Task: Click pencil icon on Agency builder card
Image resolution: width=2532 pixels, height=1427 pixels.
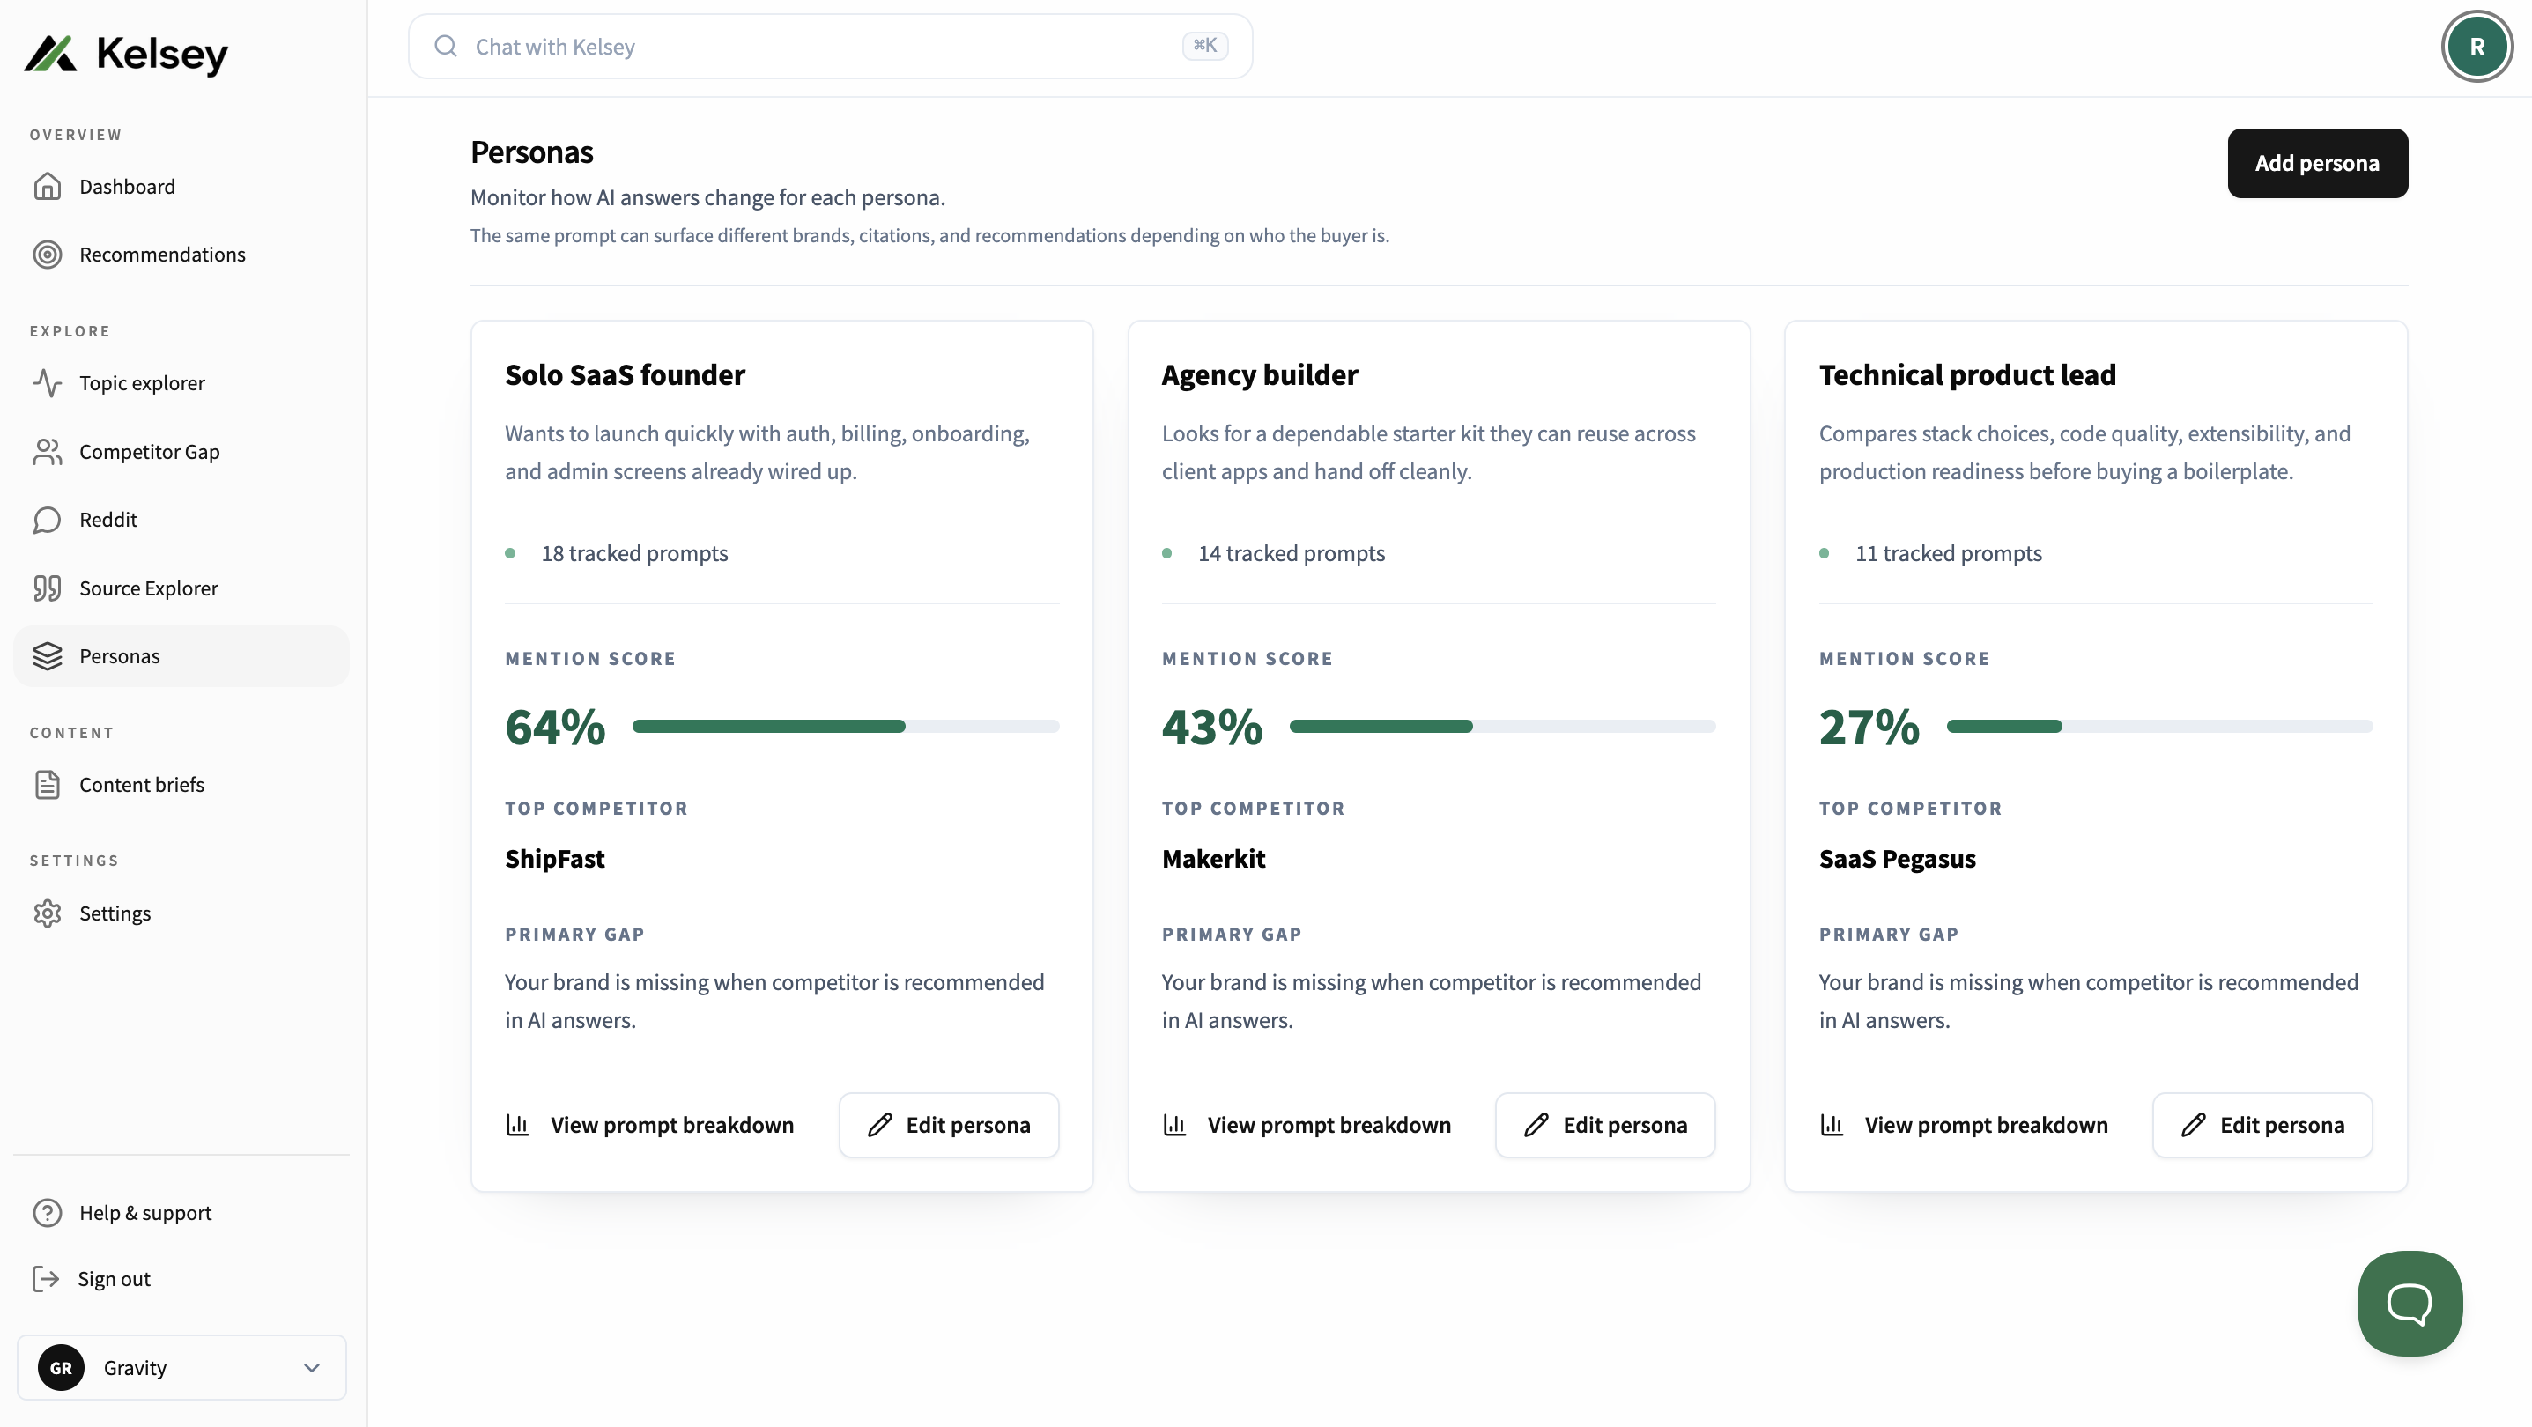Action: (1536, 1124)
